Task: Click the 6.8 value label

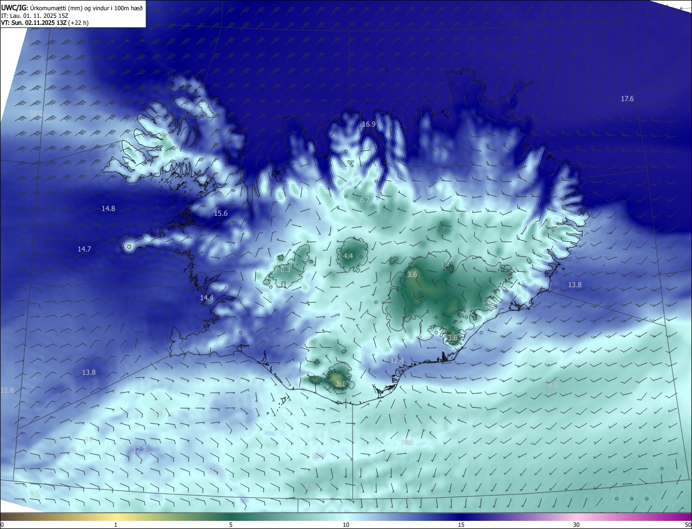Action: coord(553,231)
